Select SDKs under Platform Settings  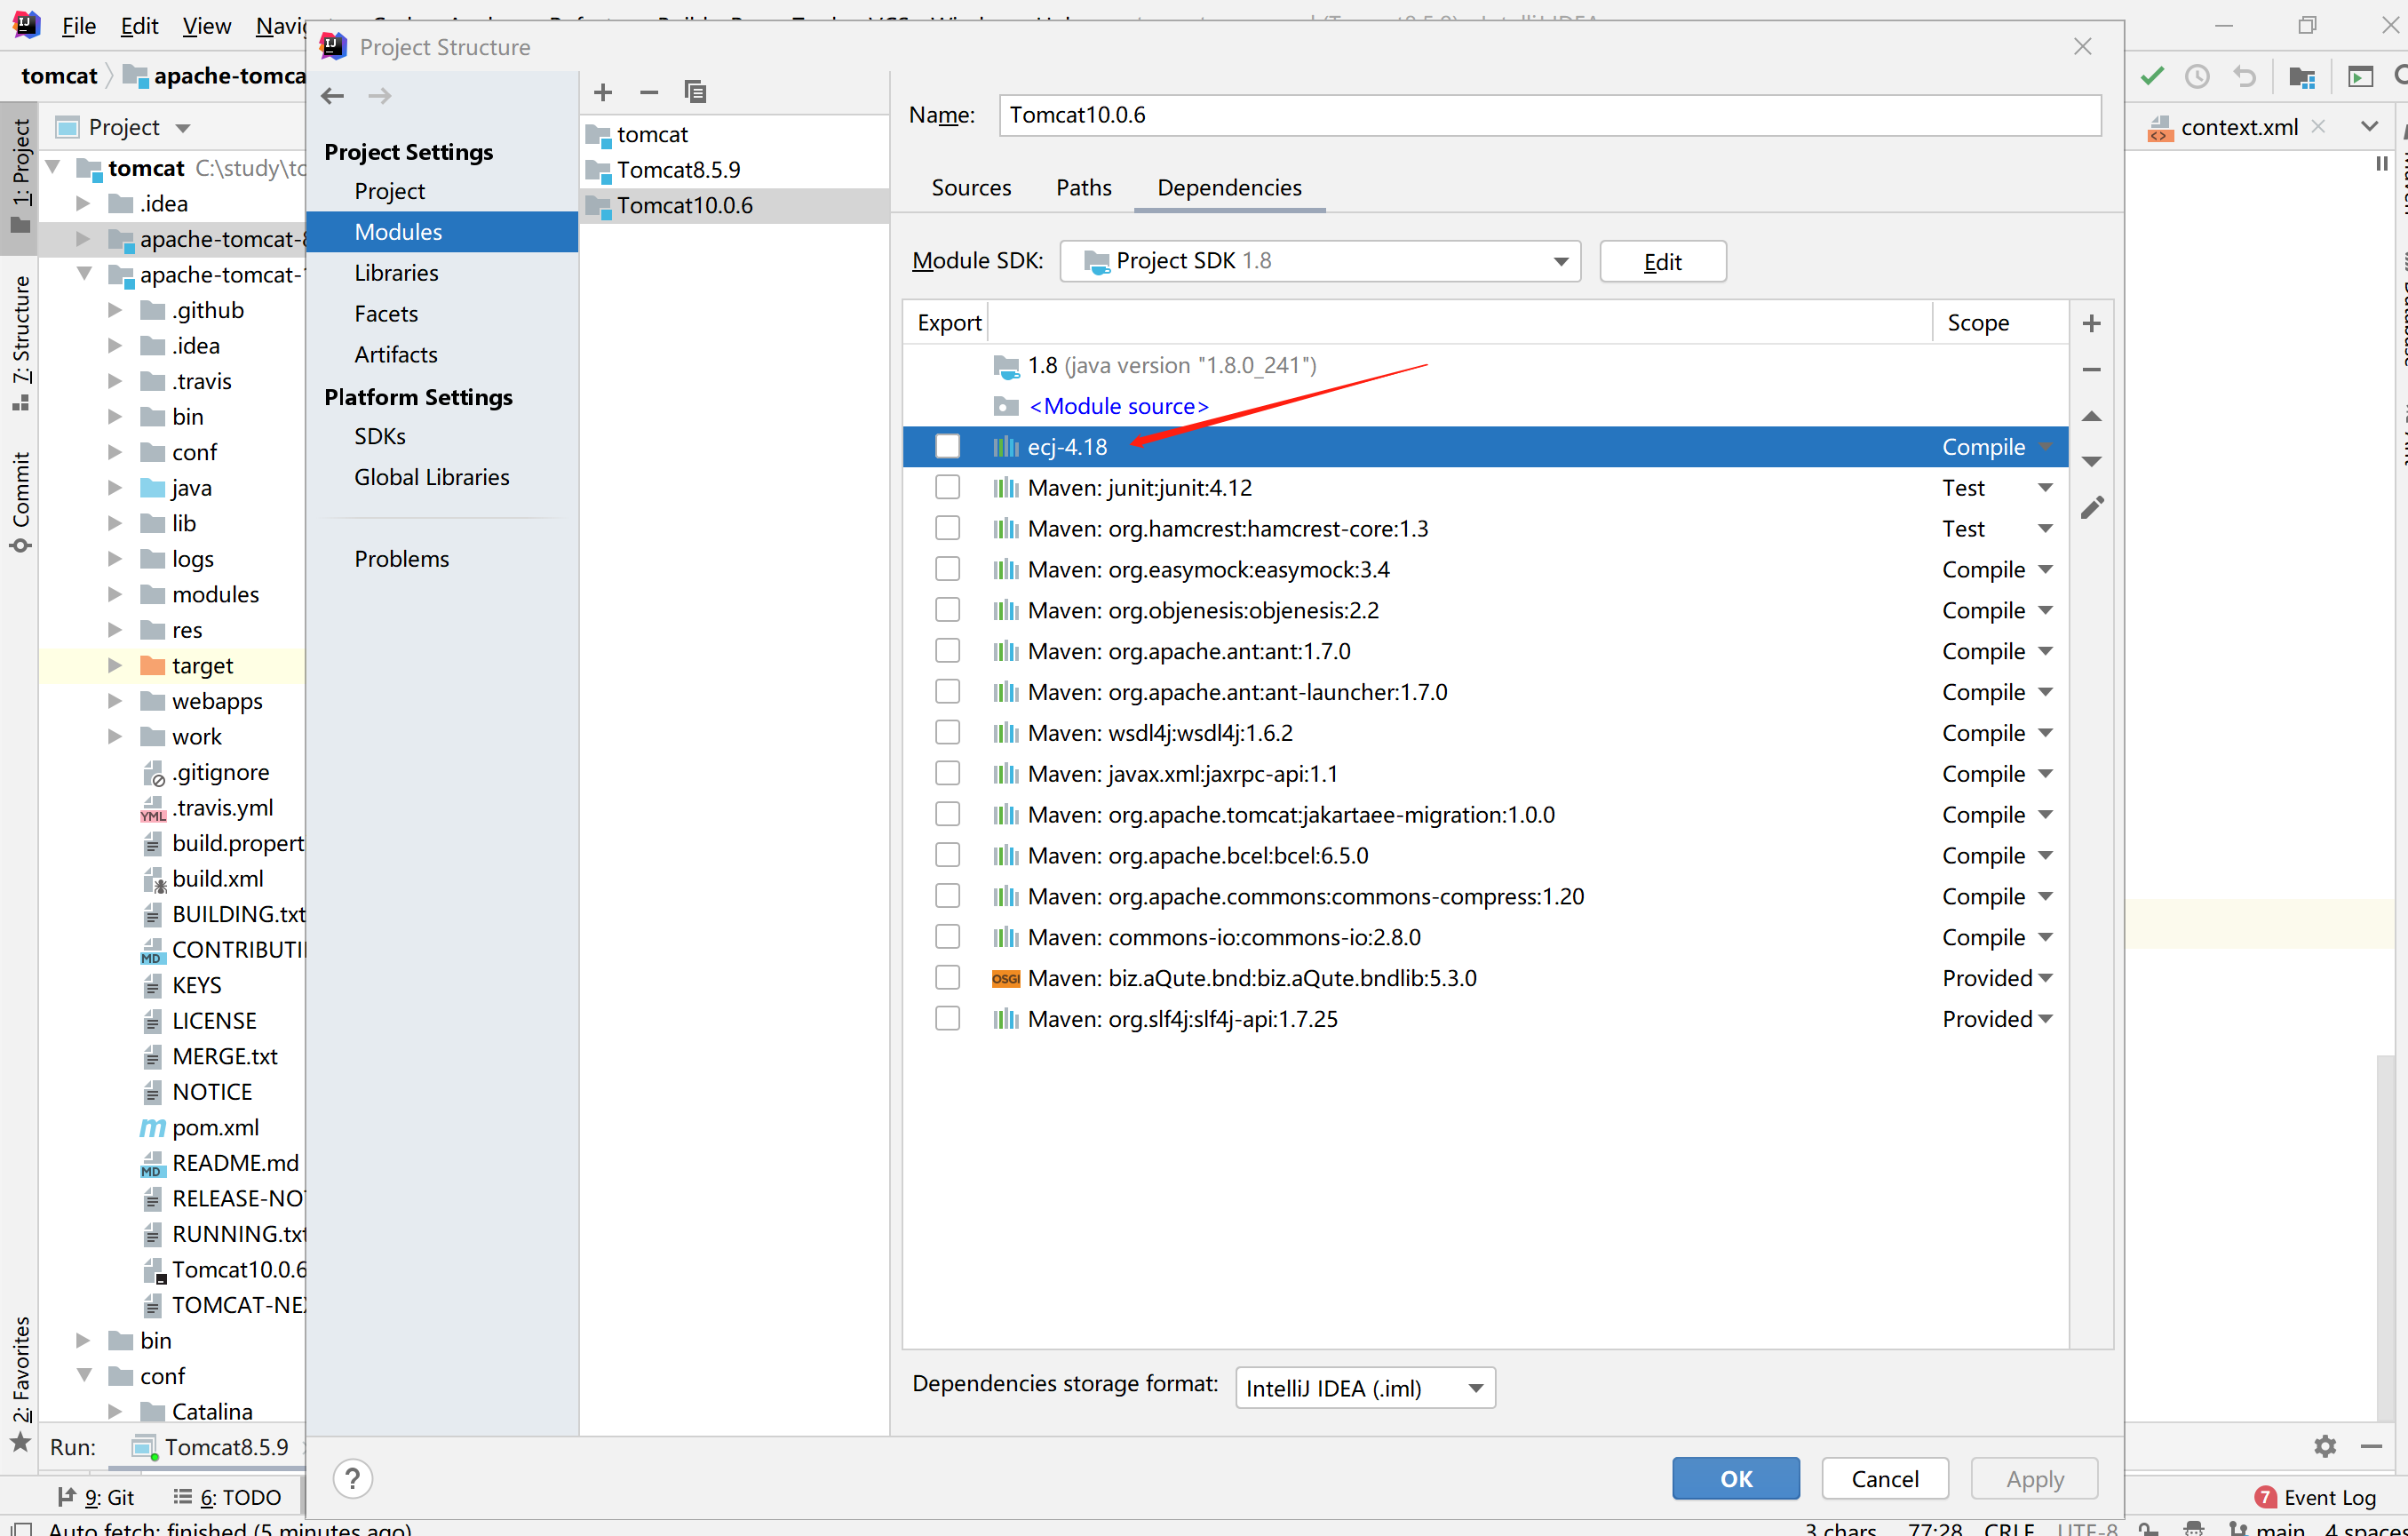click(380, 436)
